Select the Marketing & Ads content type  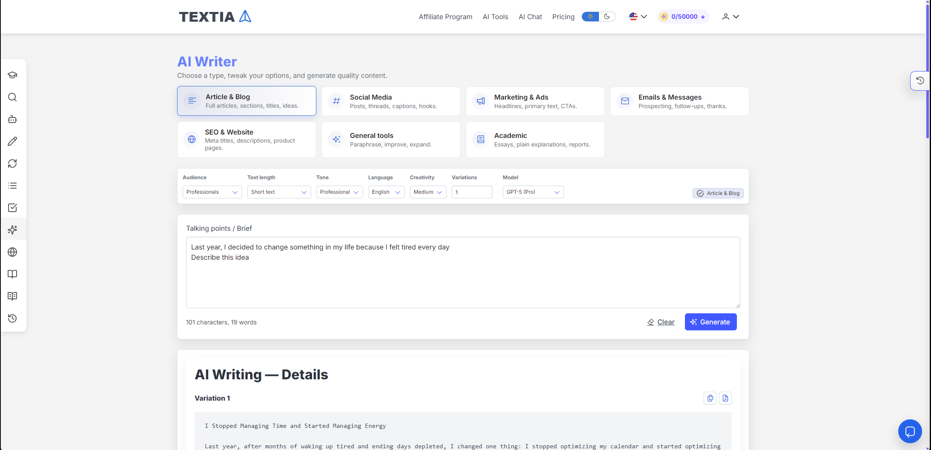[535, 101]
